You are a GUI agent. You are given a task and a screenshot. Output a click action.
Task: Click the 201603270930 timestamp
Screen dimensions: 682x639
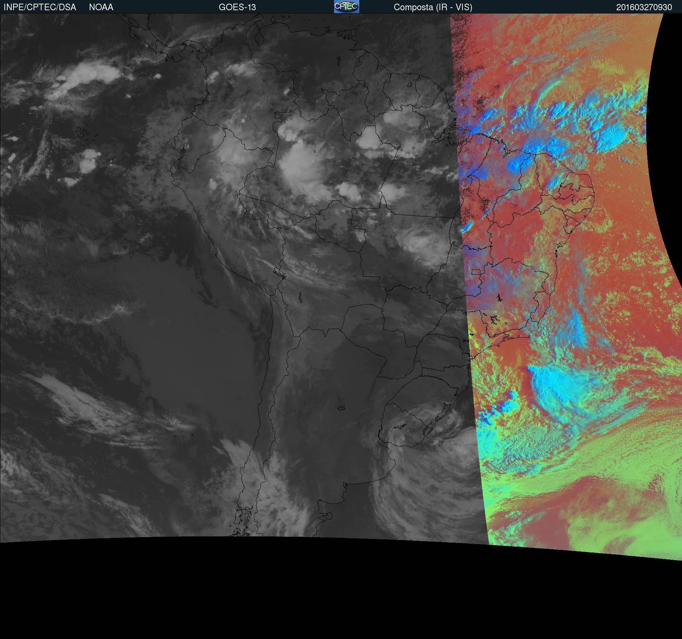click(644, 7)
